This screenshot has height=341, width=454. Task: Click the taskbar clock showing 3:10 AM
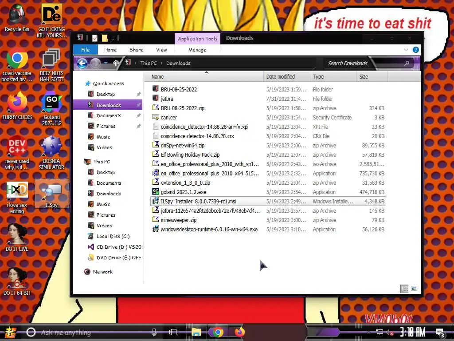[x=412, y=332]
